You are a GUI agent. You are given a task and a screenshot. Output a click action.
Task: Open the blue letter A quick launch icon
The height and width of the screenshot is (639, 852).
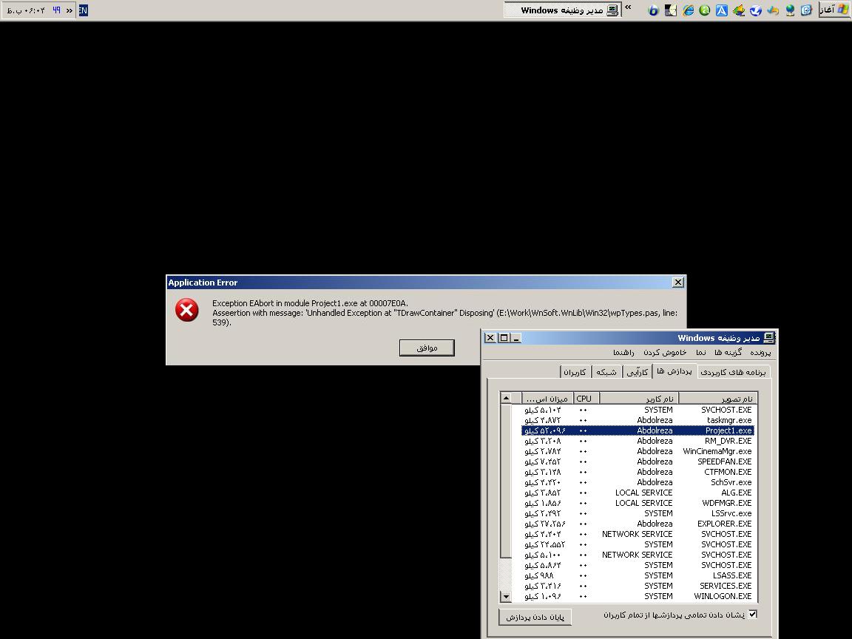pos(721,10)
